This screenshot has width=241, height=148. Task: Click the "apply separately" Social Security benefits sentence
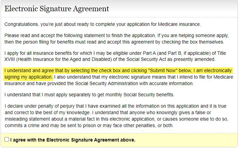pos(89,95)
